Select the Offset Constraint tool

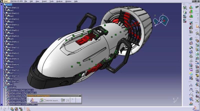click(191, 47)
